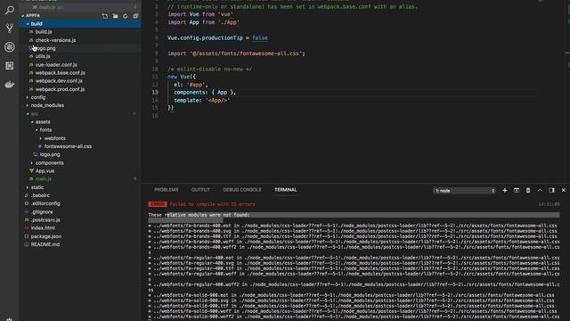The image size is (570, 321).
Task: Refresh the explorer tree
Action: (125, 16)
